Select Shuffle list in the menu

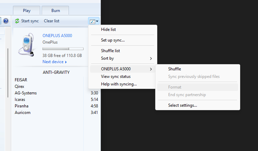coord(123,51)
